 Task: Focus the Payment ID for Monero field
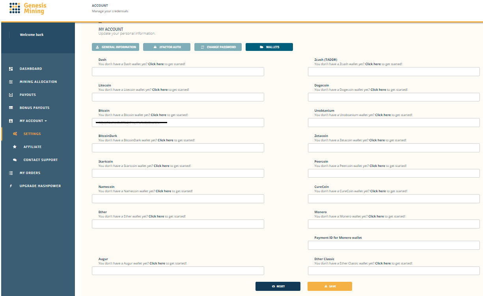pyautogui.click(x=394, y=245)
